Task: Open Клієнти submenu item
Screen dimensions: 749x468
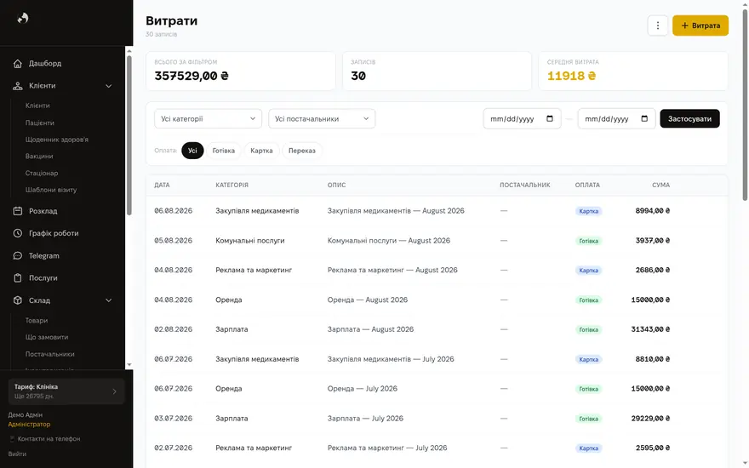Action: pos(37,106)
